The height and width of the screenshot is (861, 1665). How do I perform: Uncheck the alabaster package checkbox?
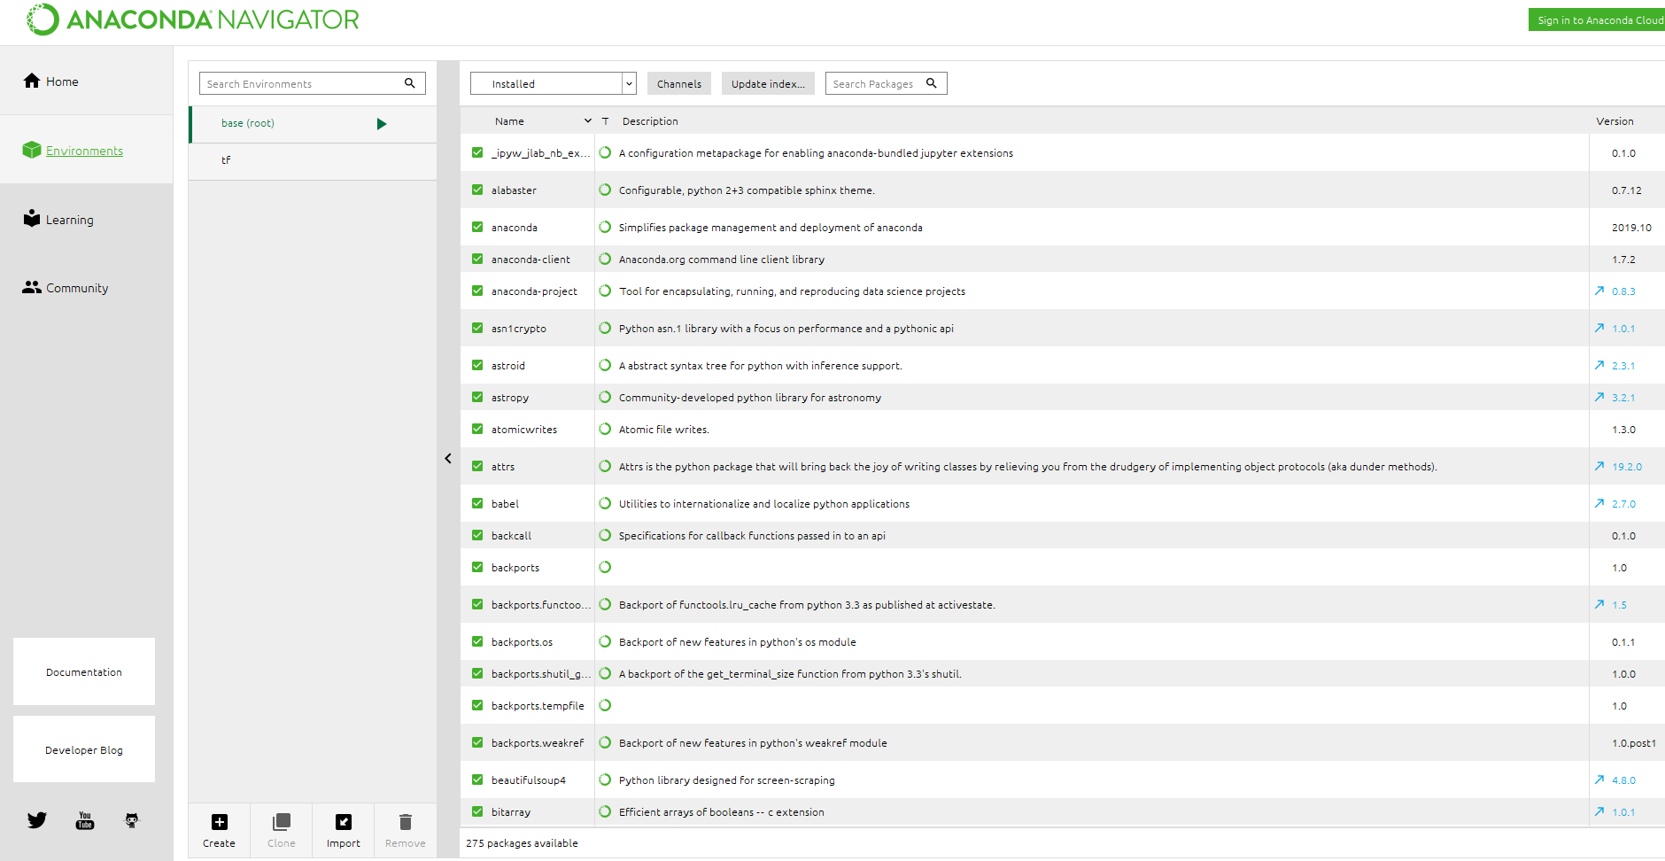point(477,190)
